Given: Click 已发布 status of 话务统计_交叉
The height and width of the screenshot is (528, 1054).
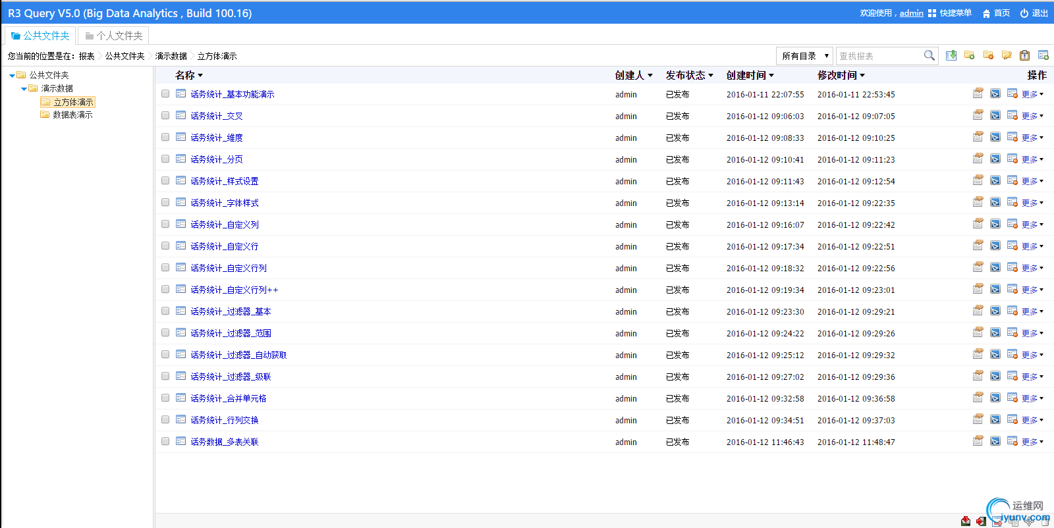Looking at the screenshot, I should point(678,116).
